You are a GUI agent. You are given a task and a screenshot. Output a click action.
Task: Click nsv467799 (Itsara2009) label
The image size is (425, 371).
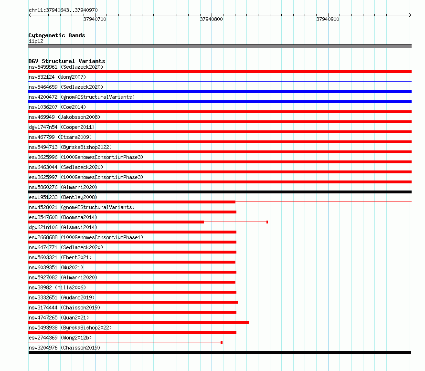point(60,137)
